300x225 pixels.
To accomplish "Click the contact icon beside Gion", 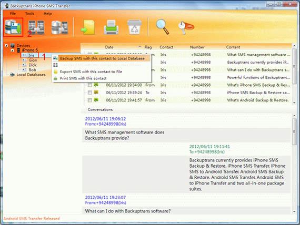I will 25,60.
